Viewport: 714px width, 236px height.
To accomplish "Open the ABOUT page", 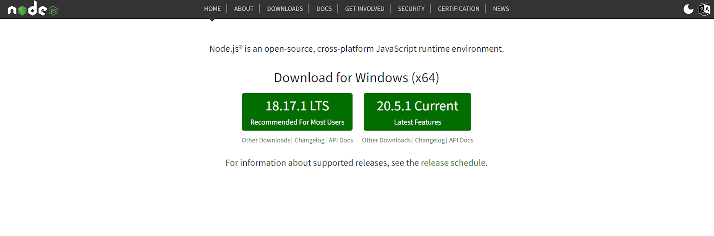I will (244, 8).
